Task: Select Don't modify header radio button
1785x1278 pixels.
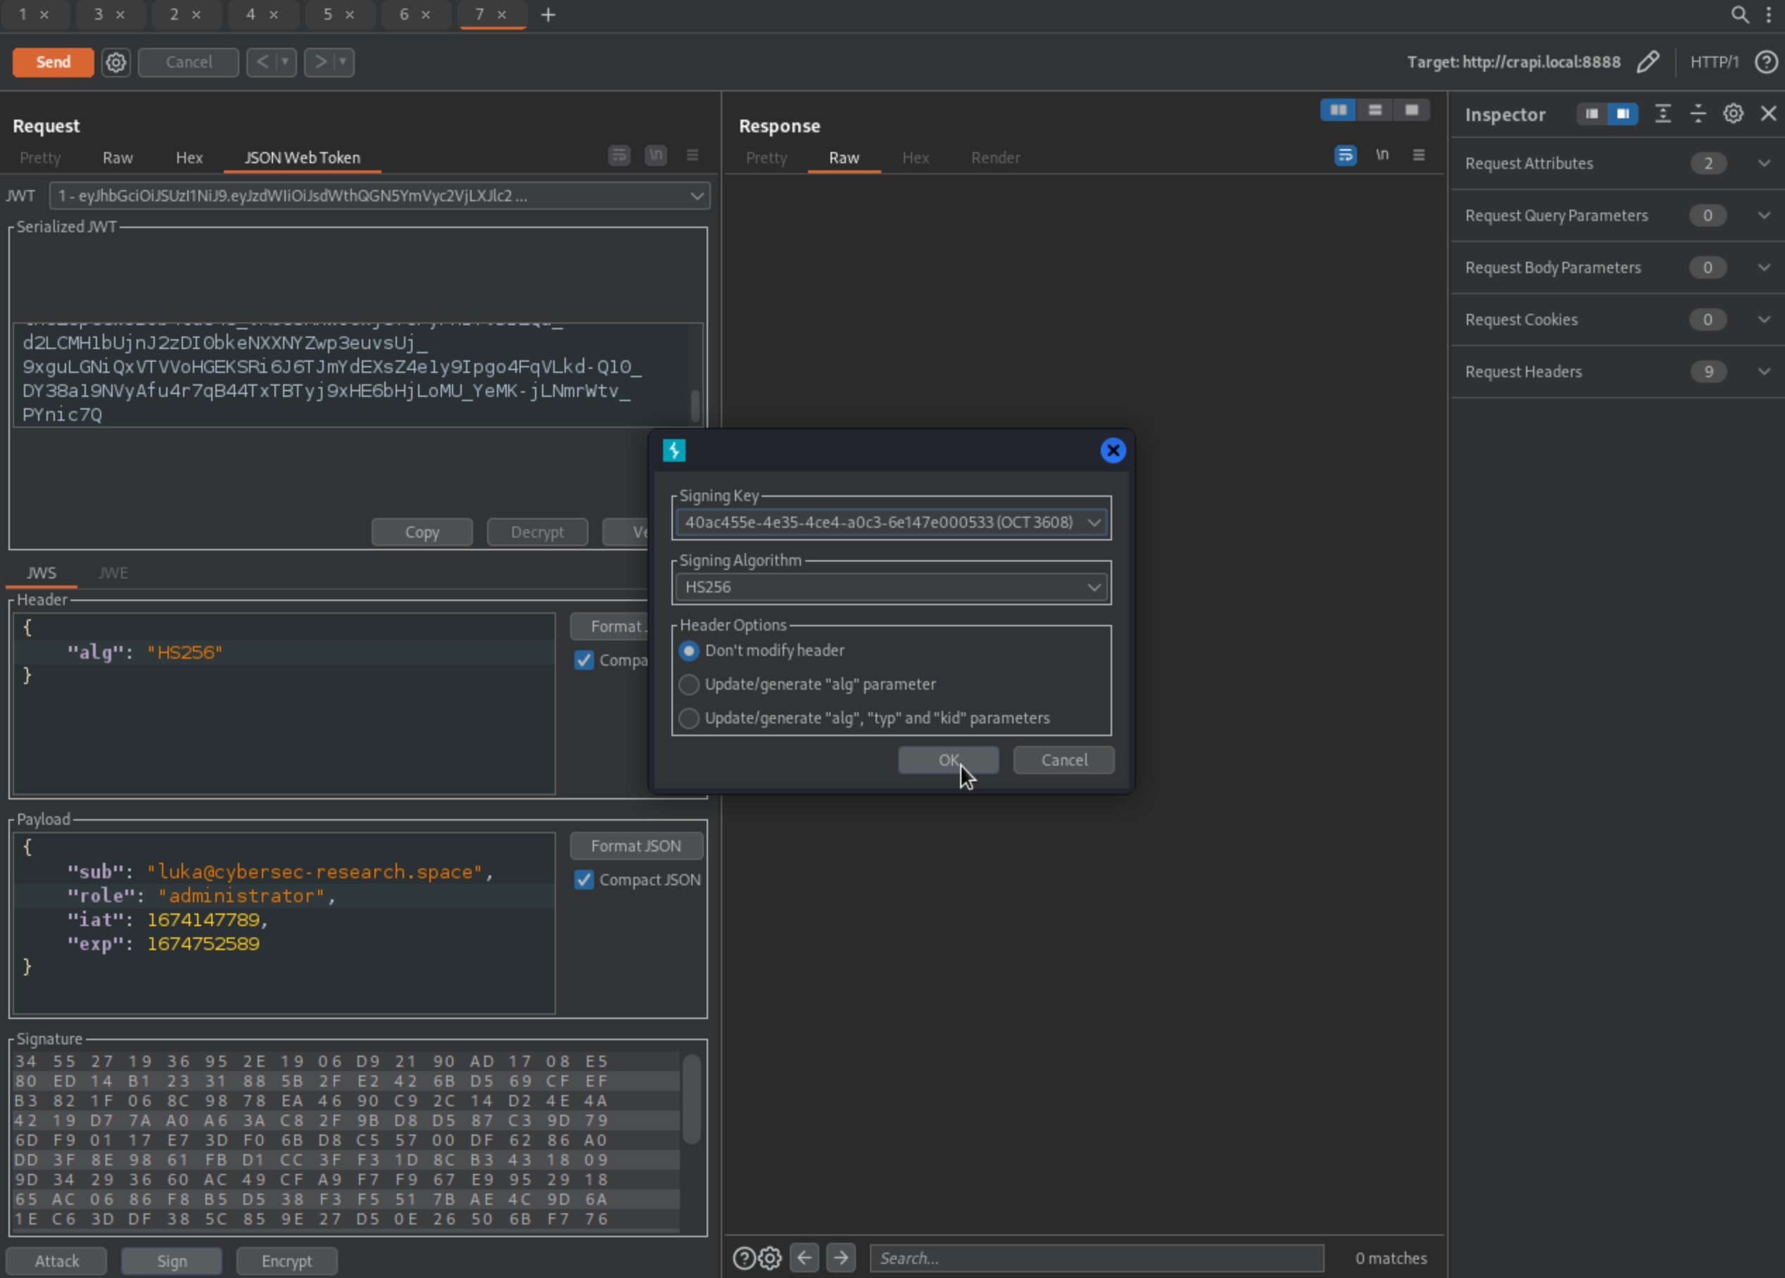Action: (688, 651)
